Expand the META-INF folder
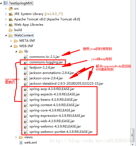 coord(11,41)
